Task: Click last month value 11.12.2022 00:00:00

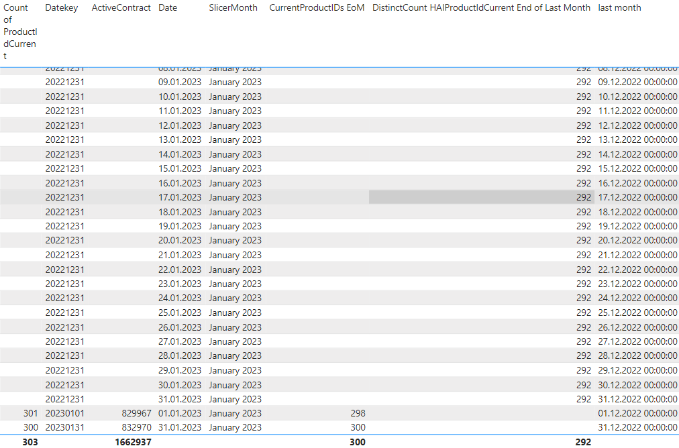Action: tap(637, 111)
